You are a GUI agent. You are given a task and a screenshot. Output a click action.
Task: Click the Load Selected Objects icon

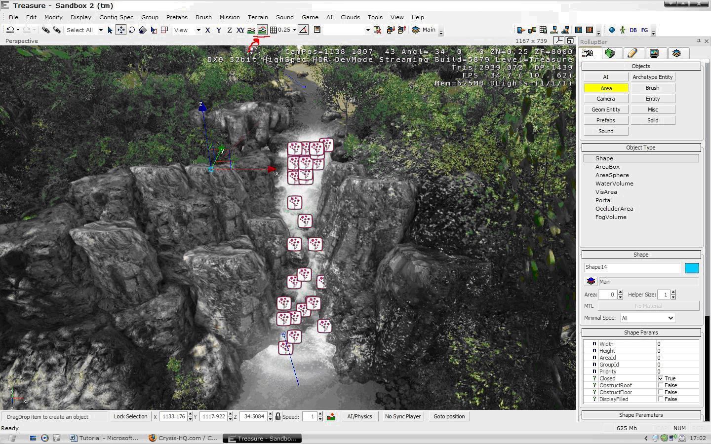coord(401,30)
